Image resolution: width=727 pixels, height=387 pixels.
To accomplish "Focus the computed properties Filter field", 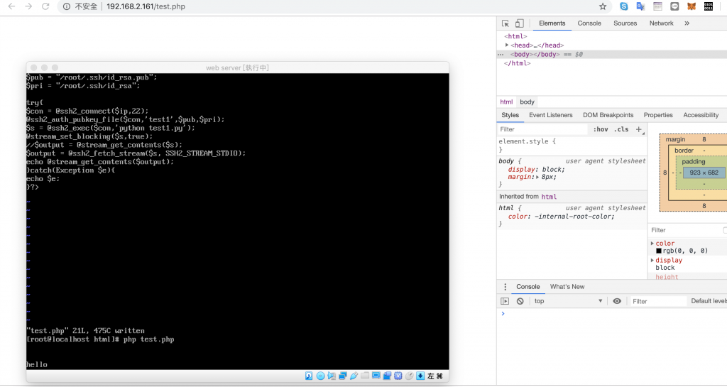I will click(x=685, y=230).
